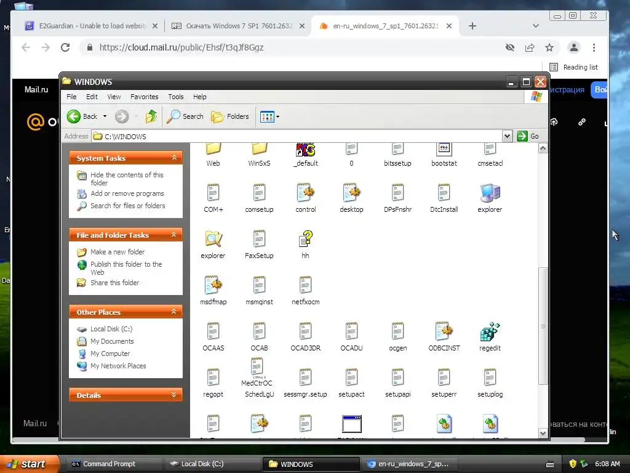Screen dimensions: 630x473
Task: Select the OCAD3DR text file
Action: click(305, 331)
